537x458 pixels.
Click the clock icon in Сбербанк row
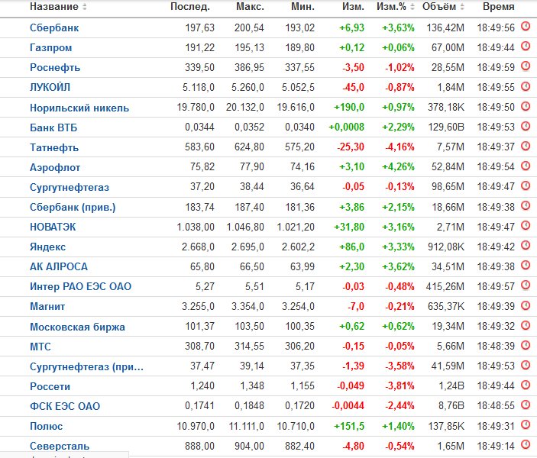pos(526,26)
